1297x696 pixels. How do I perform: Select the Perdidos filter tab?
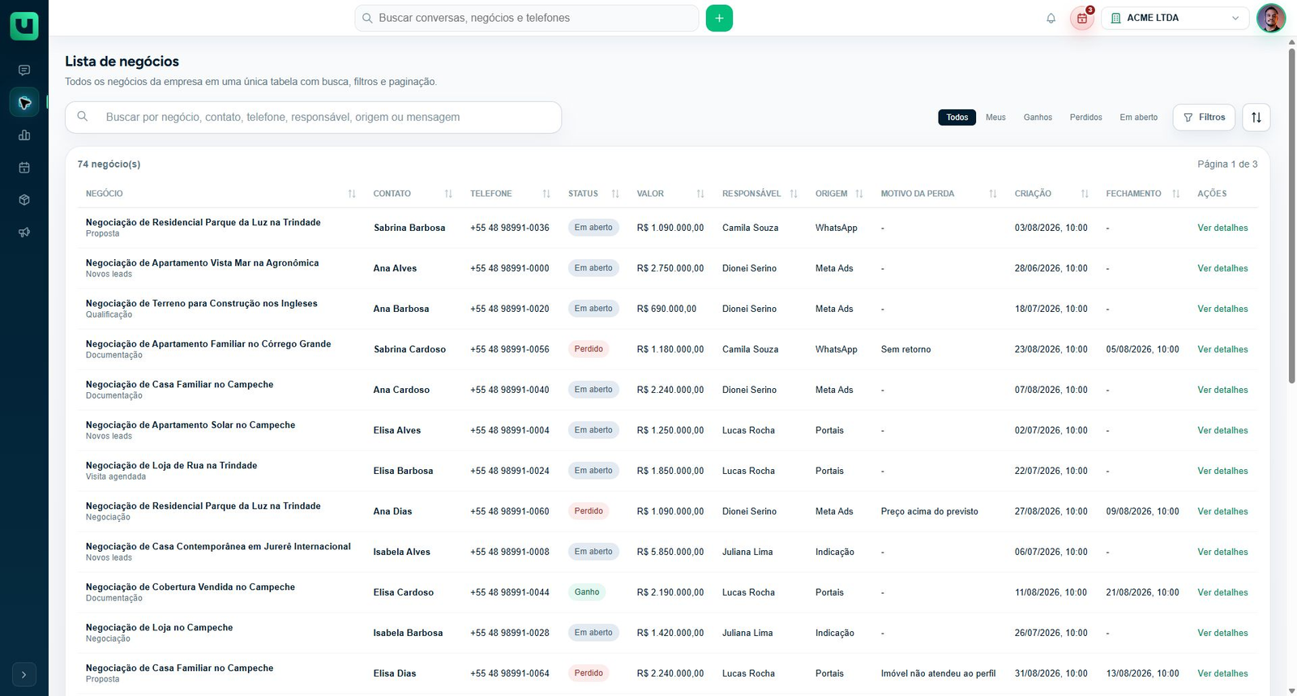point(1085,117)
